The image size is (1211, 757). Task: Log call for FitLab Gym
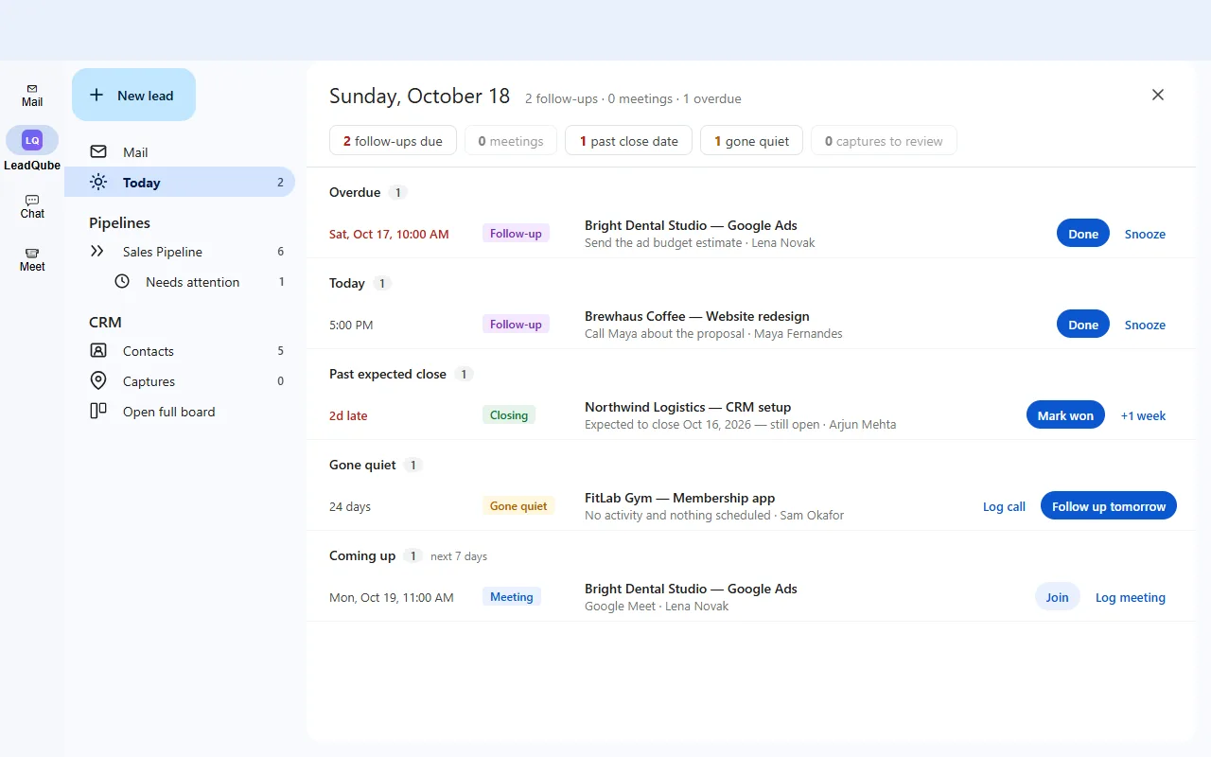click(1004, 506)
